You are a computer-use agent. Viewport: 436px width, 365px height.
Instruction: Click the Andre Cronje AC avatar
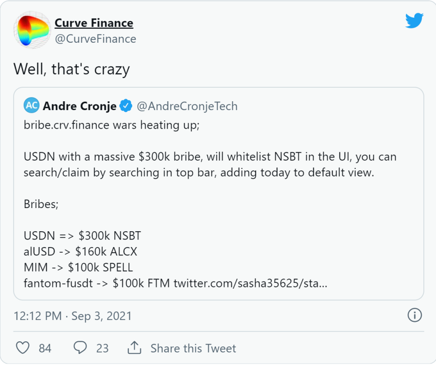click(x=32, y=105)
